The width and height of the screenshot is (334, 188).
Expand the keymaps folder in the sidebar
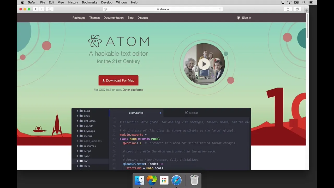coord(77,131)
